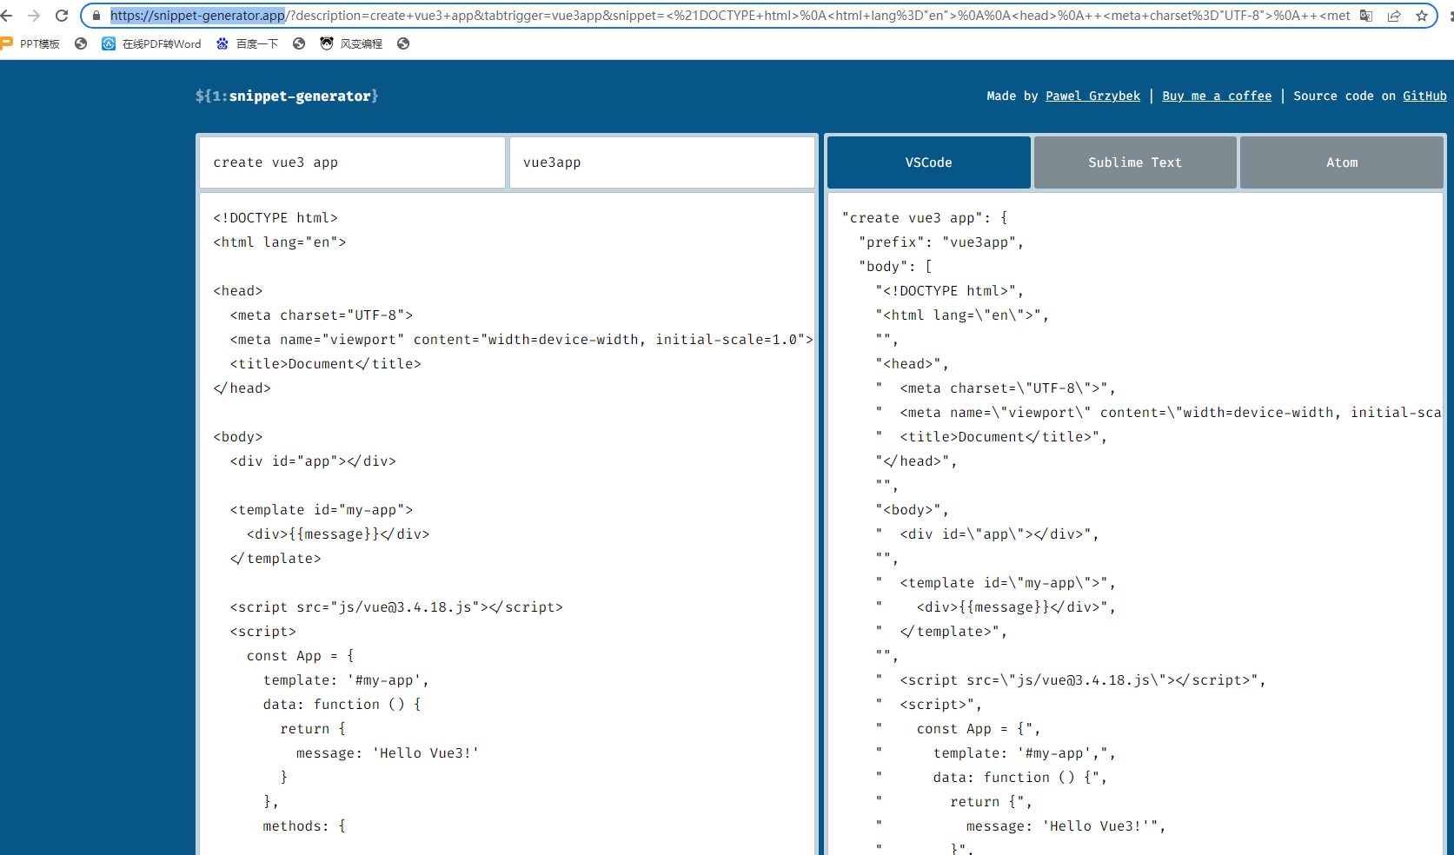This screenshot has height=855, width=1454.
Task: Click the '<div>{{message}}</div>' source line
Action: pyautogui.click(x=338, y=534)
